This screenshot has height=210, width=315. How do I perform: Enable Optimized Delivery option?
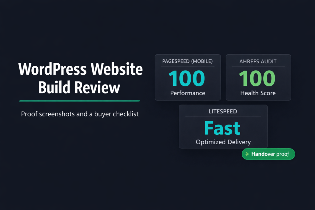click(x=223, y=142)
